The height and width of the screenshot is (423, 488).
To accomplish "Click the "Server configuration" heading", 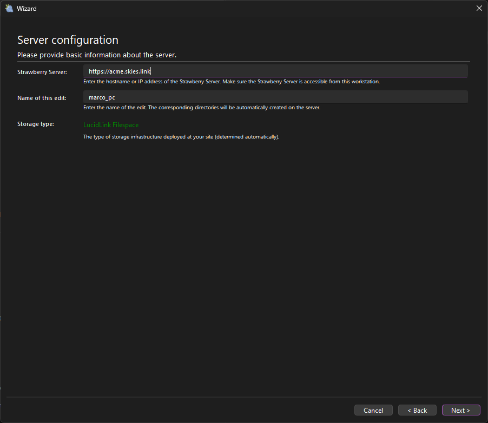I will tap(68, 40).
